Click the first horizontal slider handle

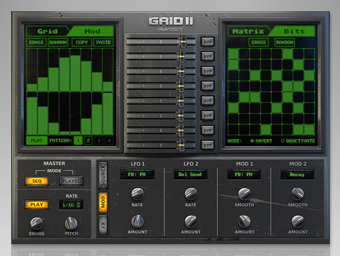point(183,41)
